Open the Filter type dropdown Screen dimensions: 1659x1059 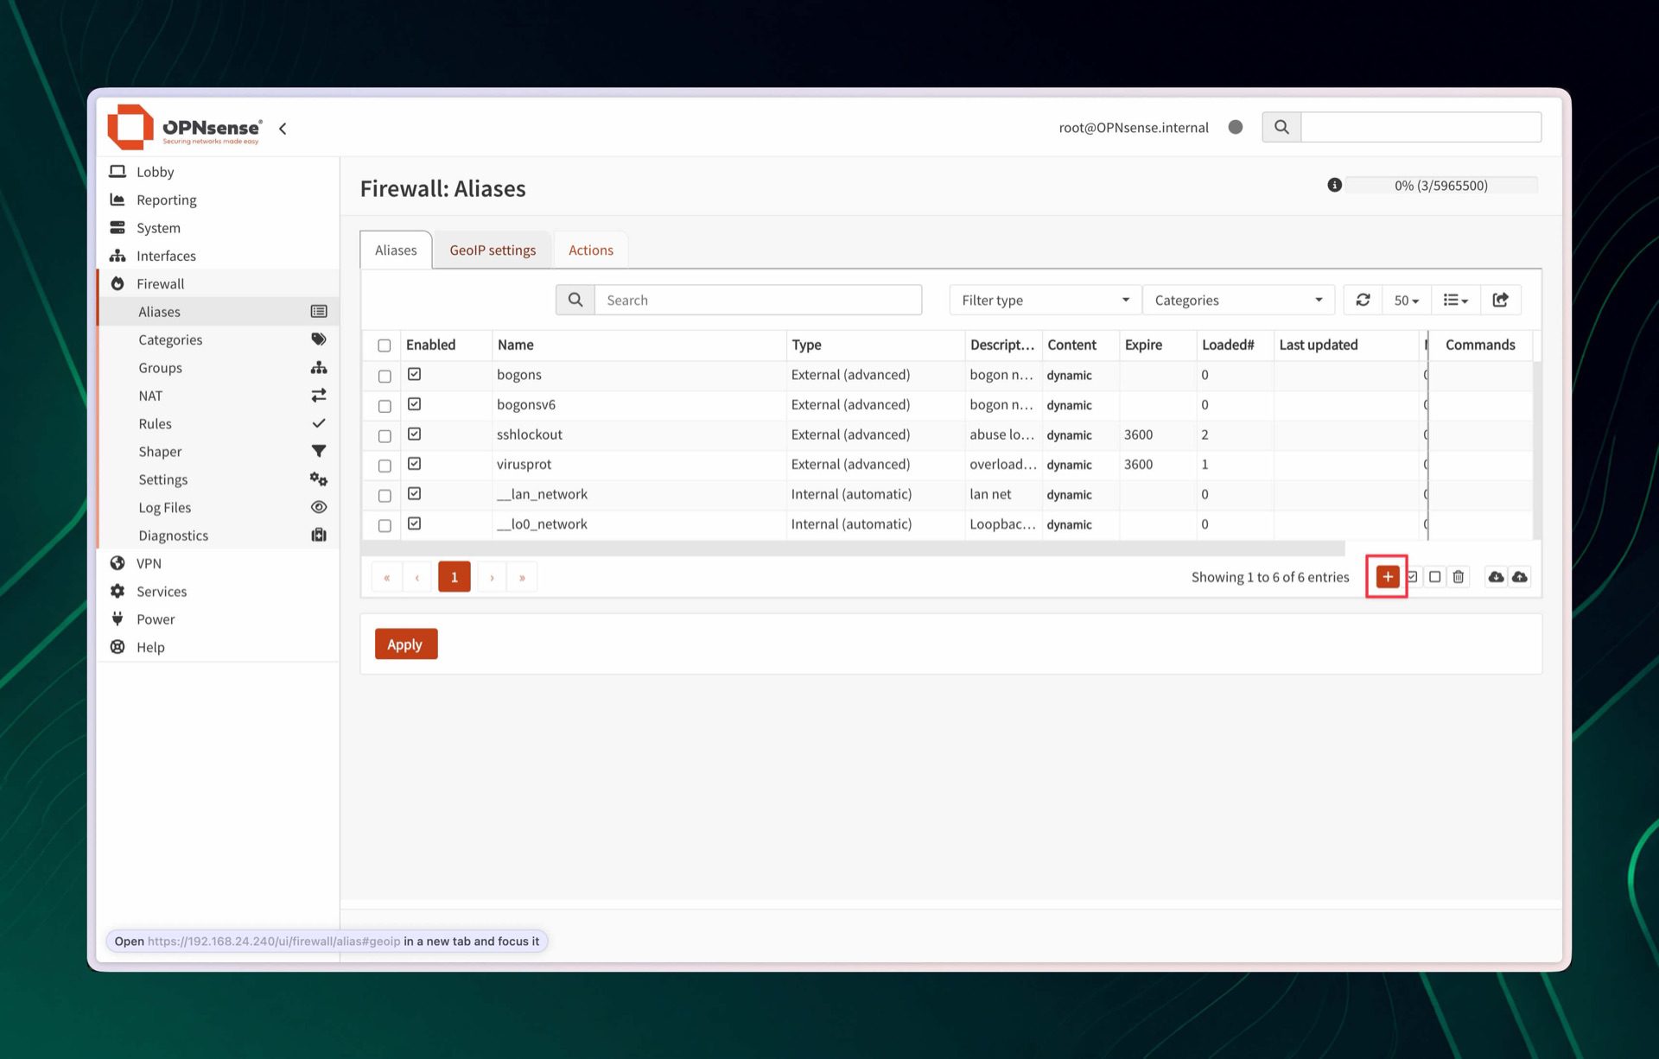tap(1045, 300)
